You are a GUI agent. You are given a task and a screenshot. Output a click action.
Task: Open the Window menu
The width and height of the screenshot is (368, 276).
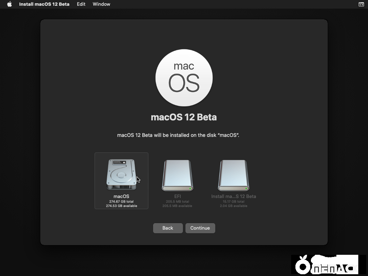pyautogui.click(x=101, y=4)
